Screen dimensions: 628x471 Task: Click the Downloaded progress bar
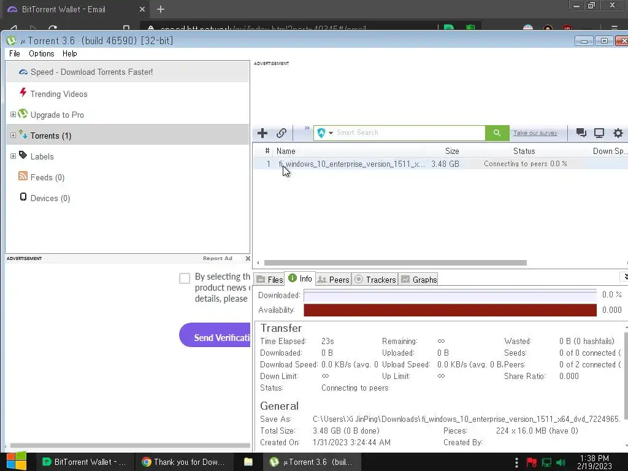(450, 295)
